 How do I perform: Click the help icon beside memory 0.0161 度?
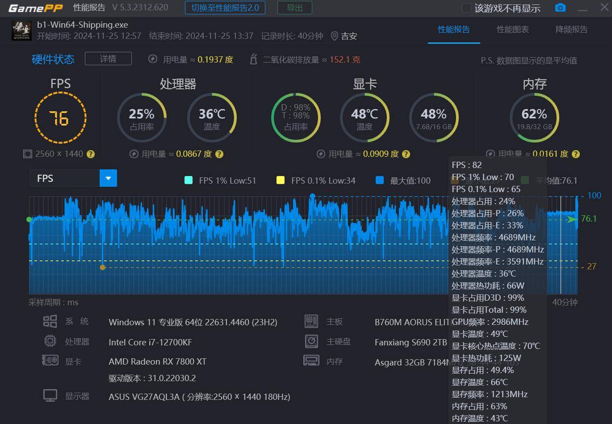click(576, 154)
